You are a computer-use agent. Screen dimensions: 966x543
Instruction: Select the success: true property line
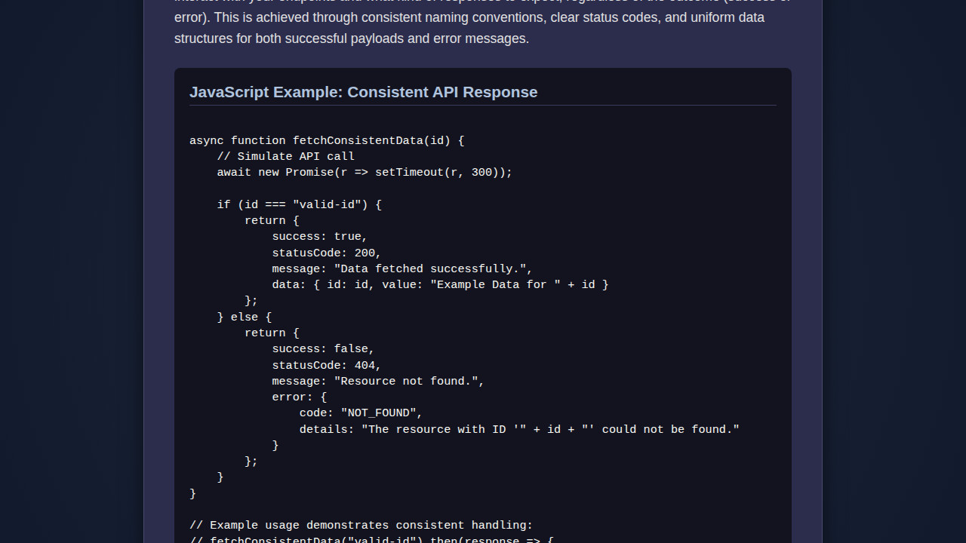coord(319,236)
